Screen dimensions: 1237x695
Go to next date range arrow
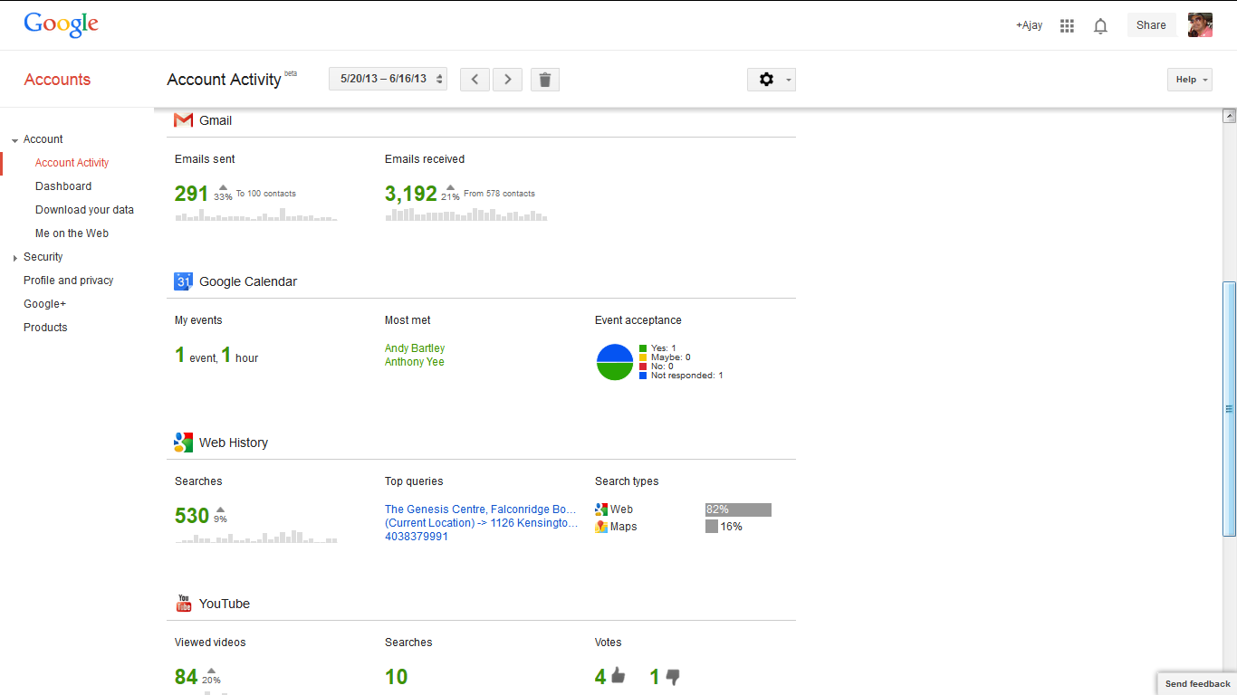click(507, 80)
